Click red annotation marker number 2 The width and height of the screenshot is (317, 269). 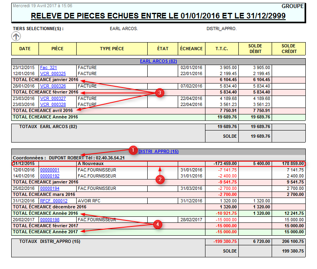tap(161, 179)
